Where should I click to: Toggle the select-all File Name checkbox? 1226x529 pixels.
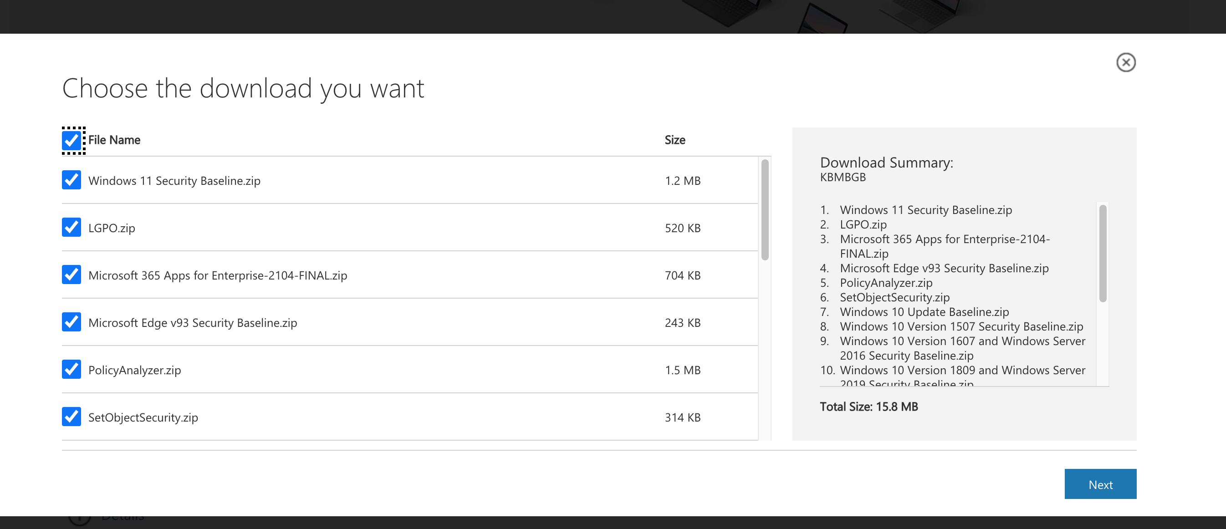pos(72,140)
